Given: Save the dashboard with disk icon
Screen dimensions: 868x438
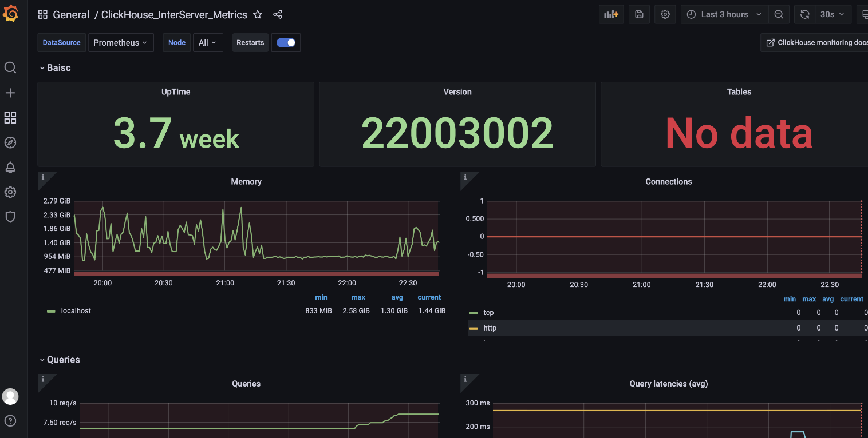Looking at the screenshot, I should coord(639,14).
